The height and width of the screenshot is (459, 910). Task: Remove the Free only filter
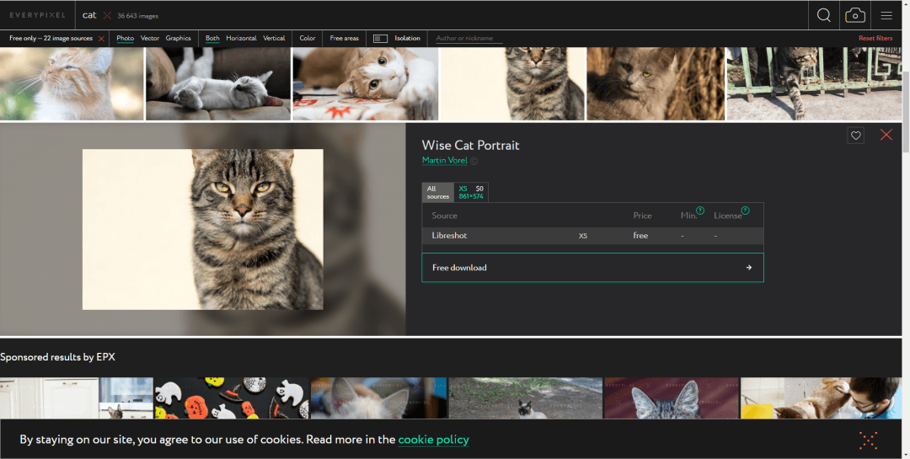[x=101, y=39]
